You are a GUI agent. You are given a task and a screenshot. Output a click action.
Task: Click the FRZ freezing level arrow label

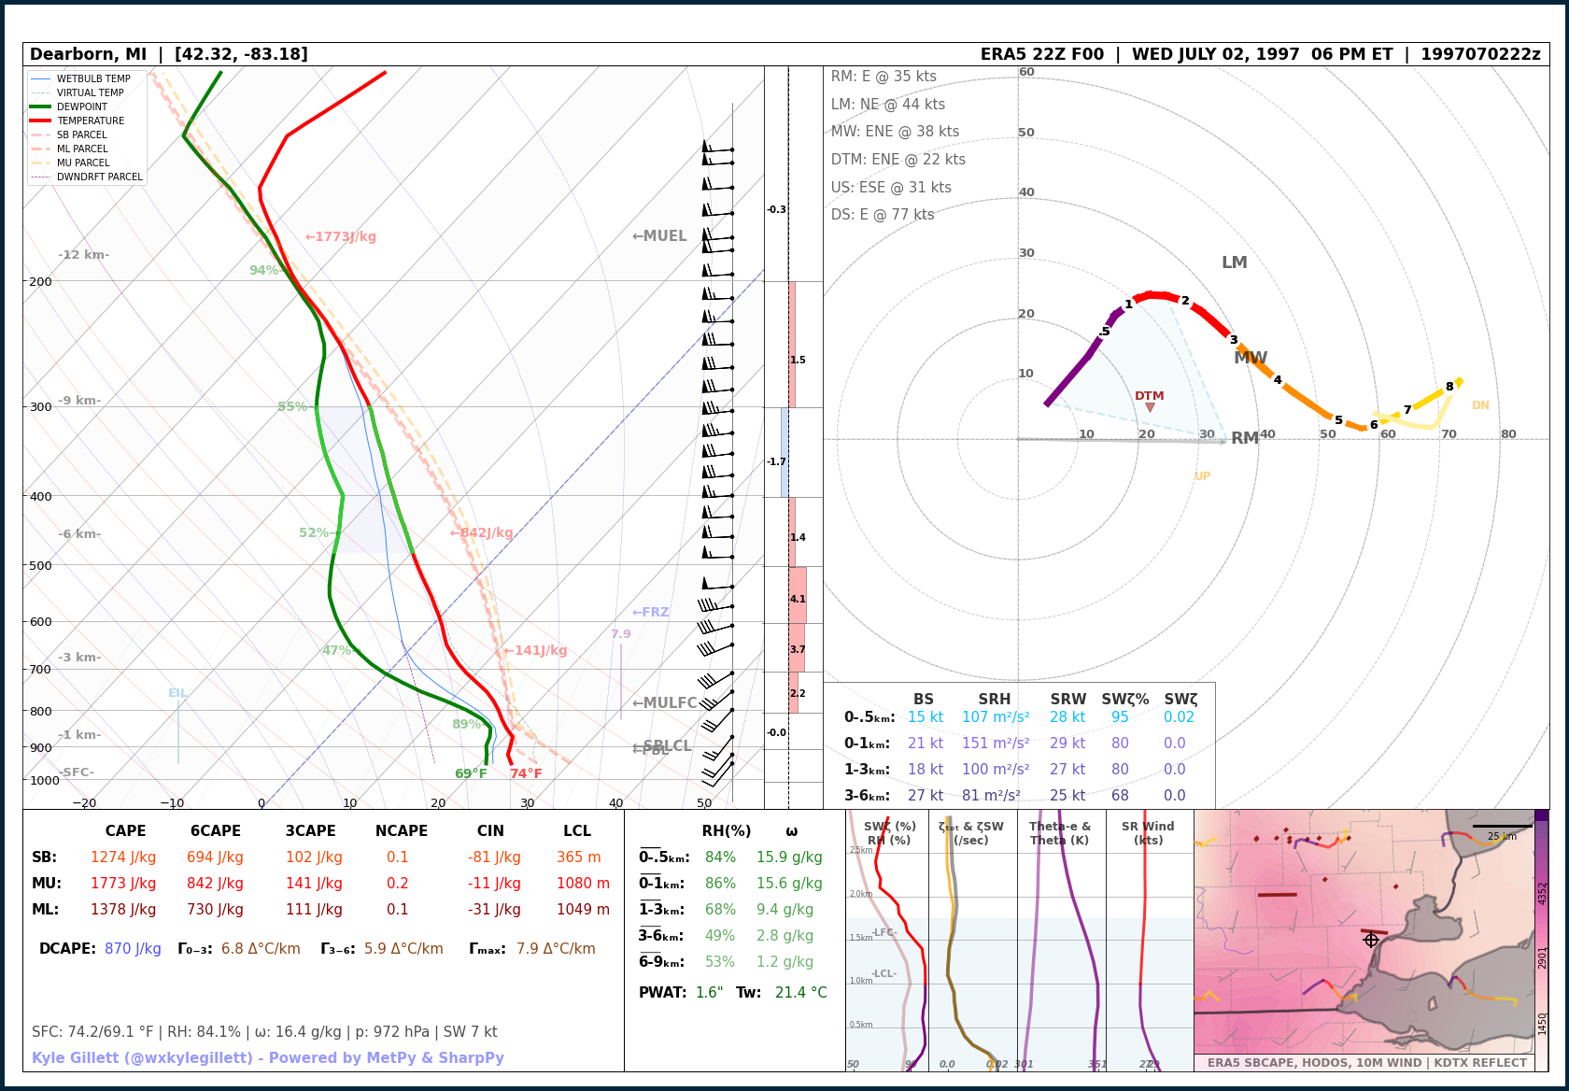[650, 613]
